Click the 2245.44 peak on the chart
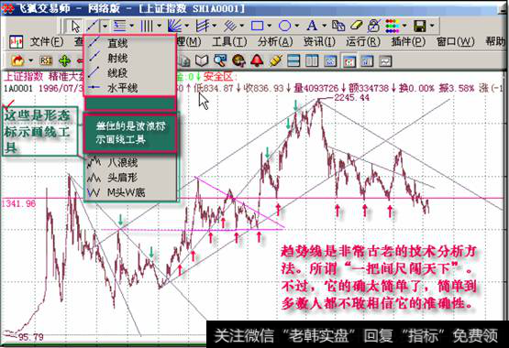 click(x=319, y=100)
